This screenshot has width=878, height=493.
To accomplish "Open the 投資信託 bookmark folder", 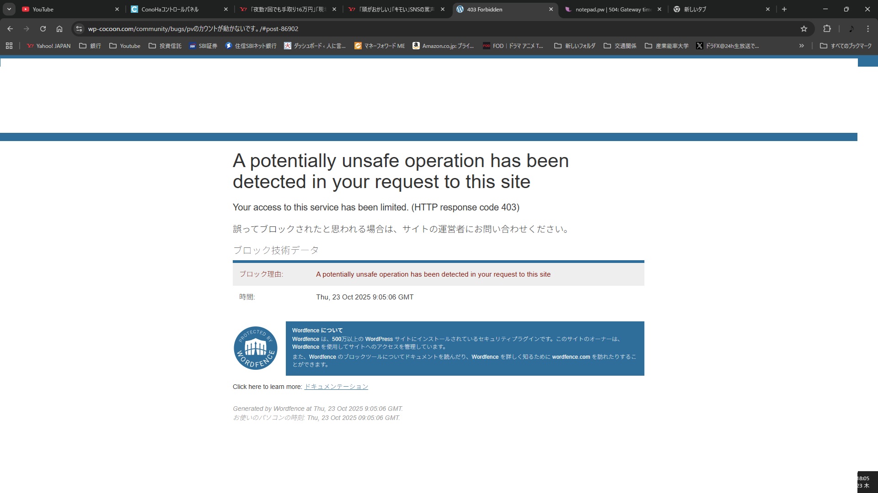I will coord(165,46).
